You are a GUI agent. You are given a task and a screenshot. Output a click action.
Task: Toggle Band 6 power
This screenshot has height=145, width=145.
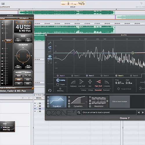(131, 76)
